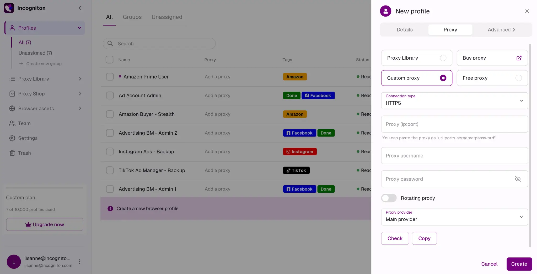The image size is (537, 274).
Task: Click the Check proxy button
Action: pos(395,238)
